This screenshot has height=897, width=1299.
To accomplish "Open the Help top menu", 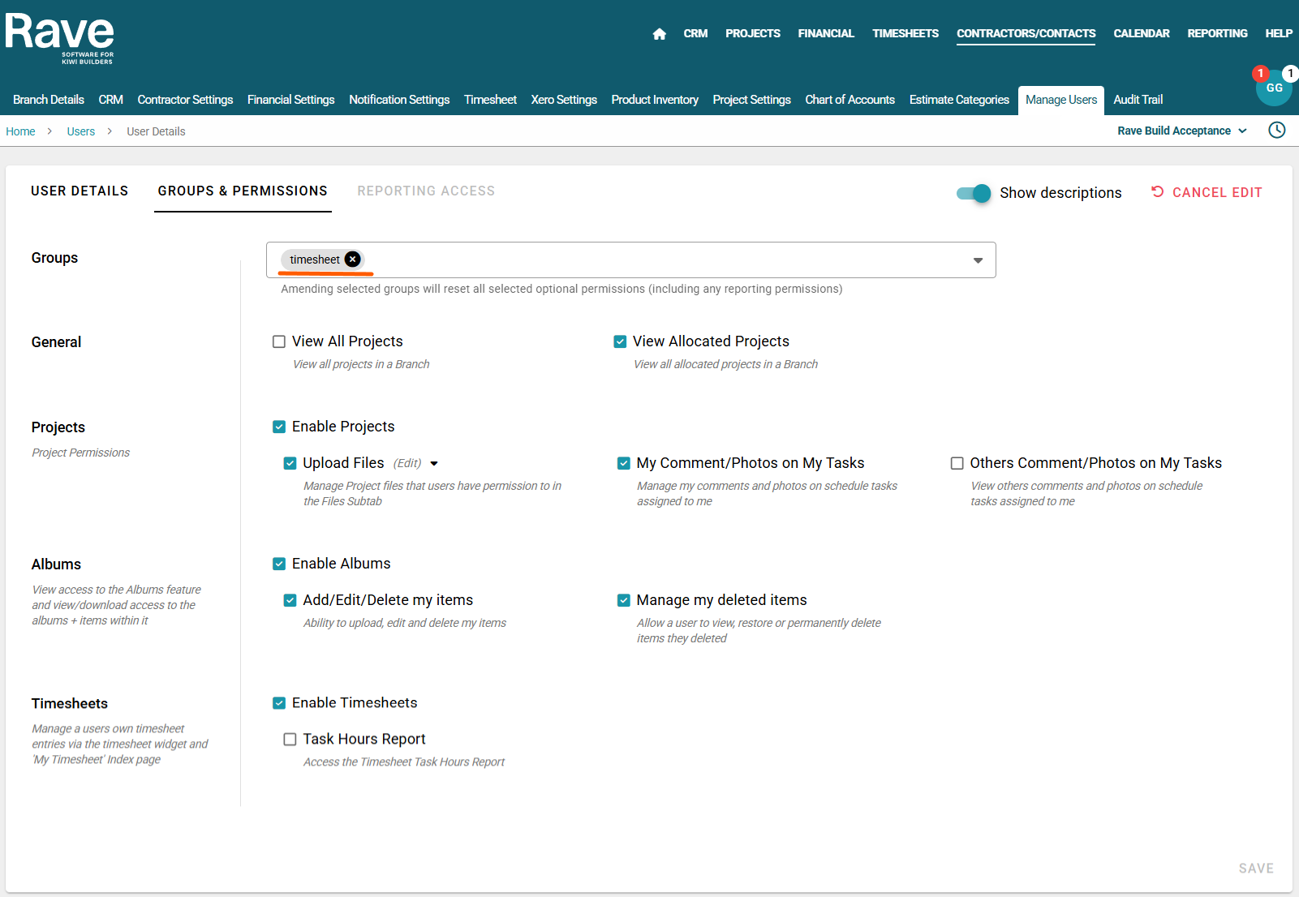I will [x=1279, y=33].
